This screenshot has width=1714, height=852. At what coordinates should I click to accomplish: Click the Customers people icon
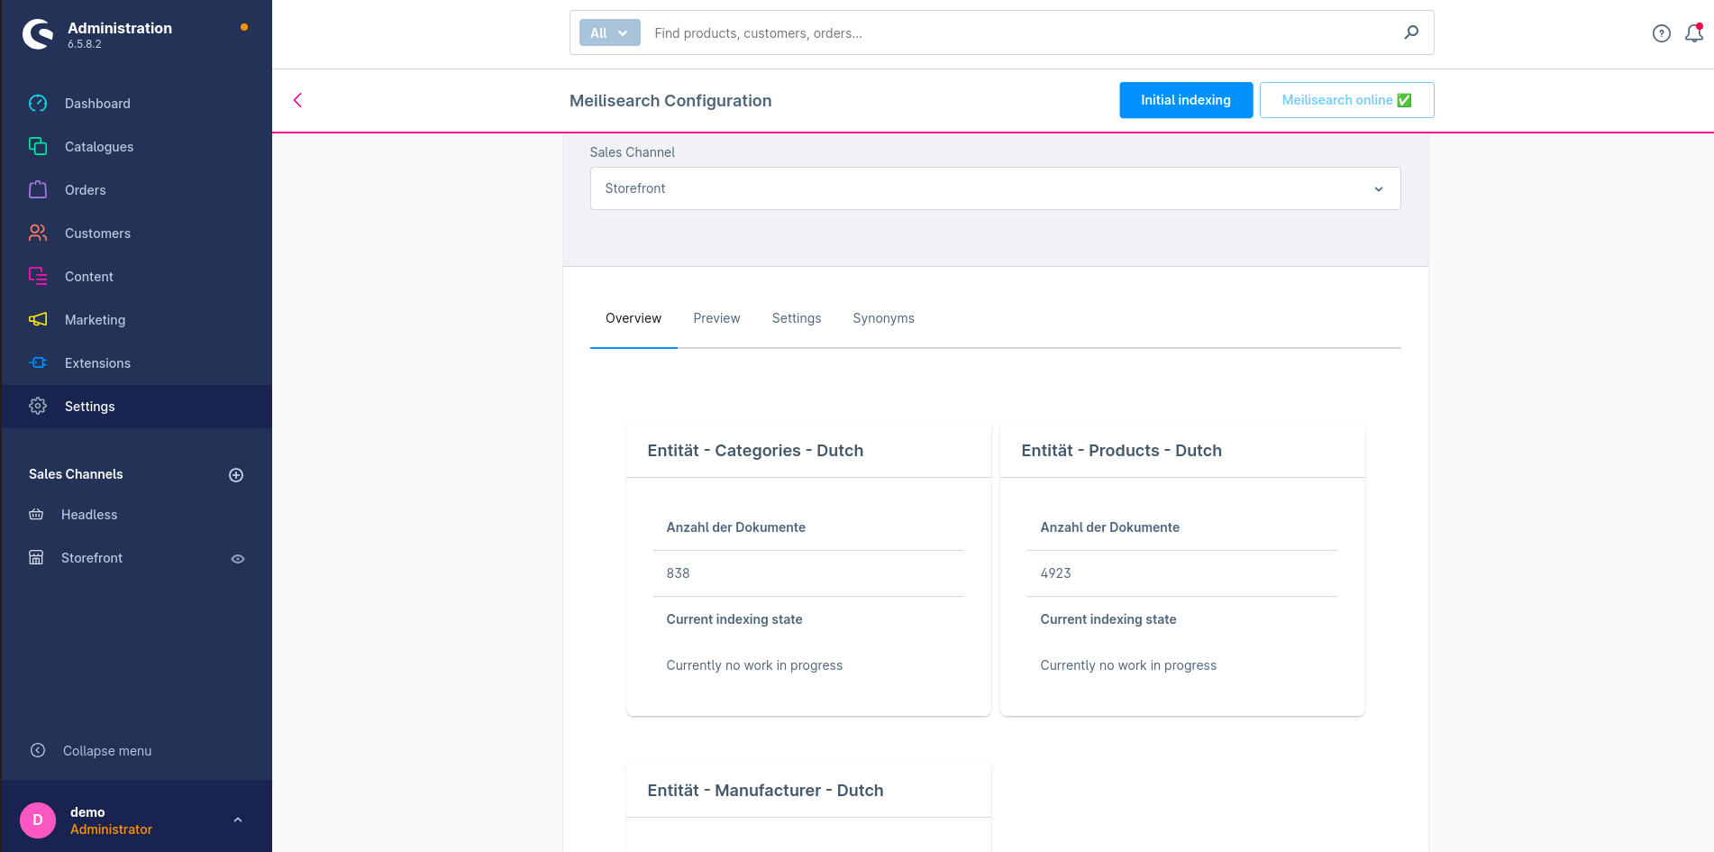point(38,233)
